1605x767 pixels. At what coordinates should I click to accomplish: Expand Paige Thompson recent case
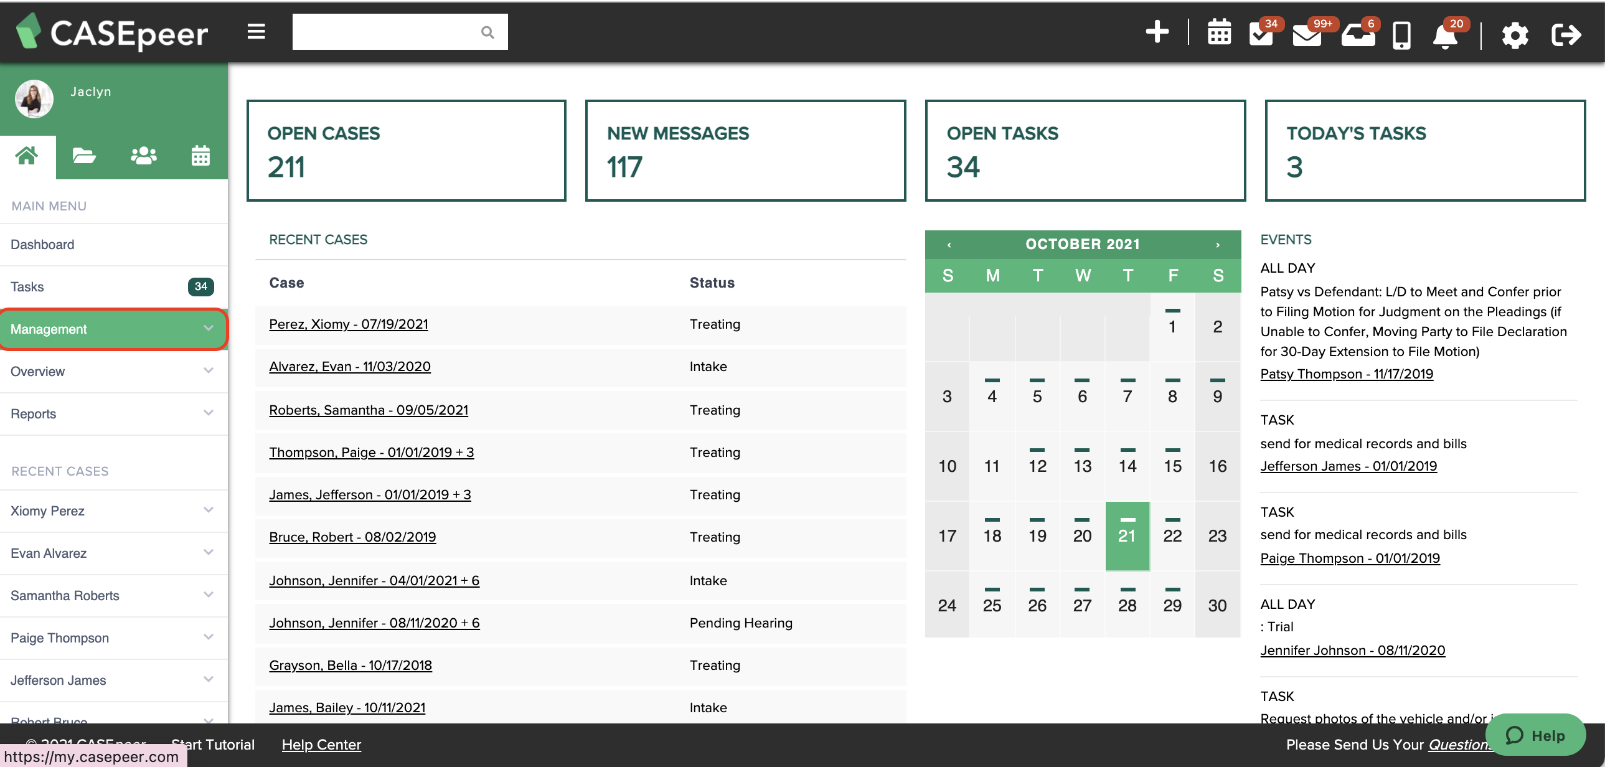click(x=113, y=639)
